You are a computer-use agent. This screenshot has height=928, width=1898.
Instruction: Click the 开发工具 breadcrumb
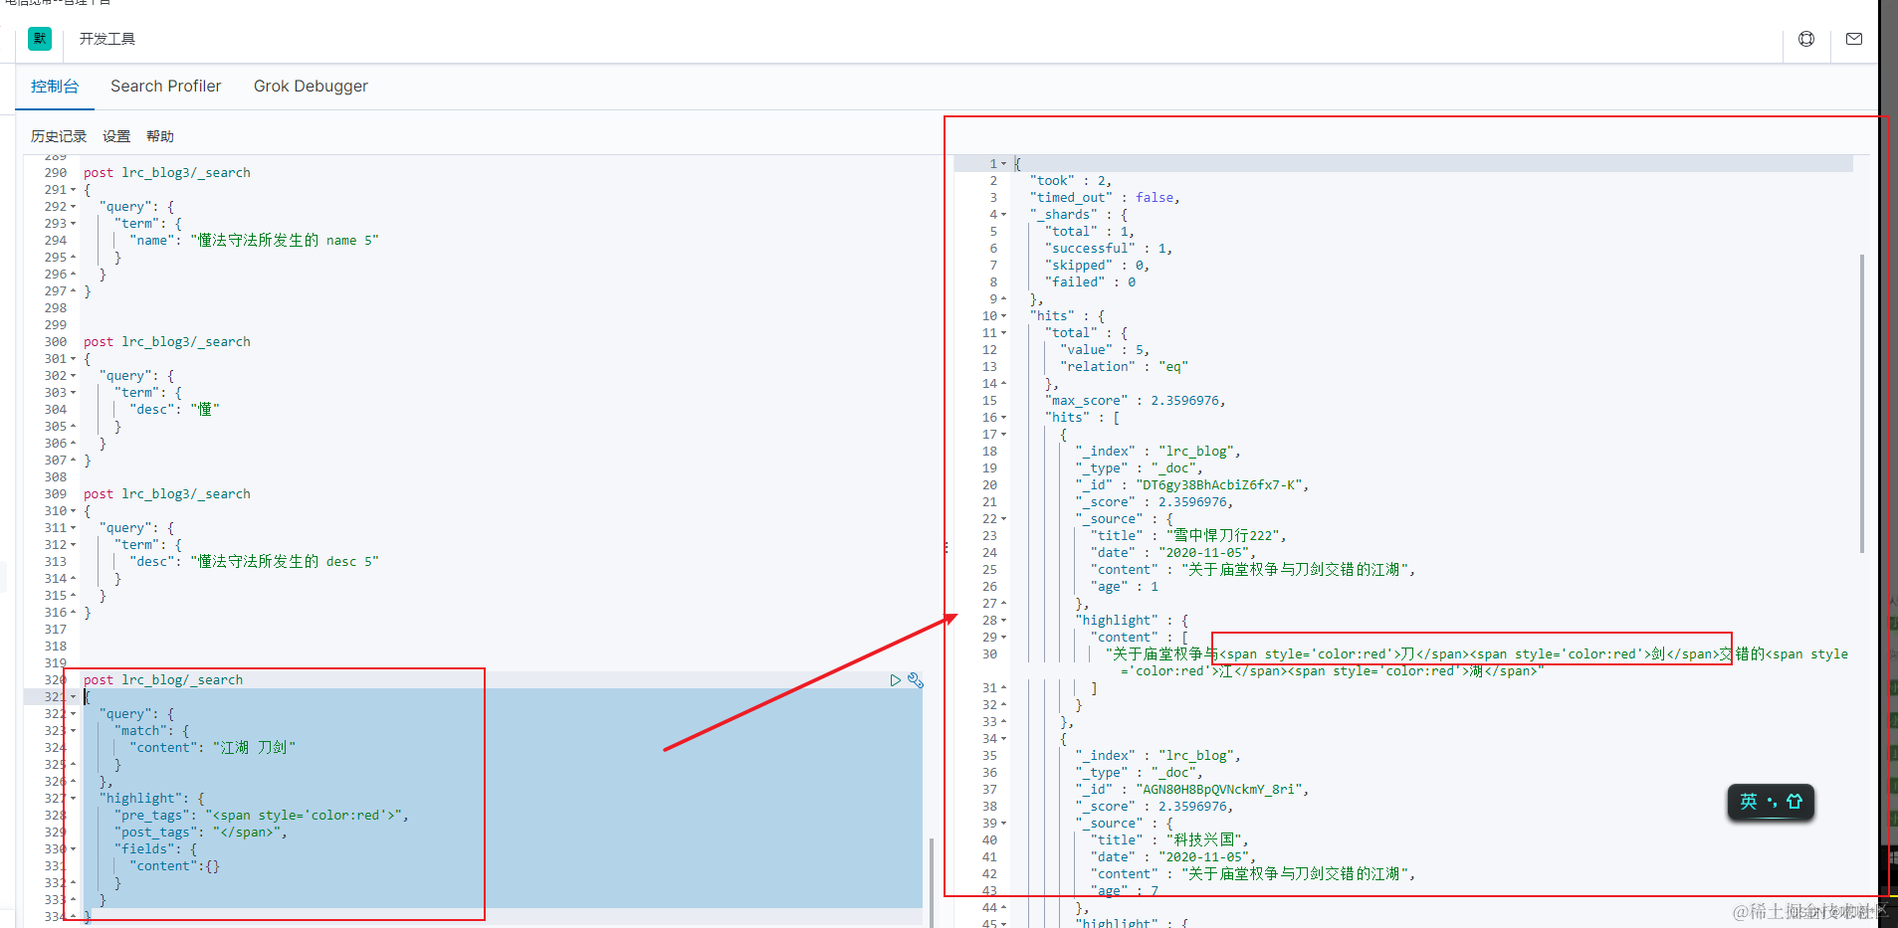pyautogui.click(x=107, y=39)
